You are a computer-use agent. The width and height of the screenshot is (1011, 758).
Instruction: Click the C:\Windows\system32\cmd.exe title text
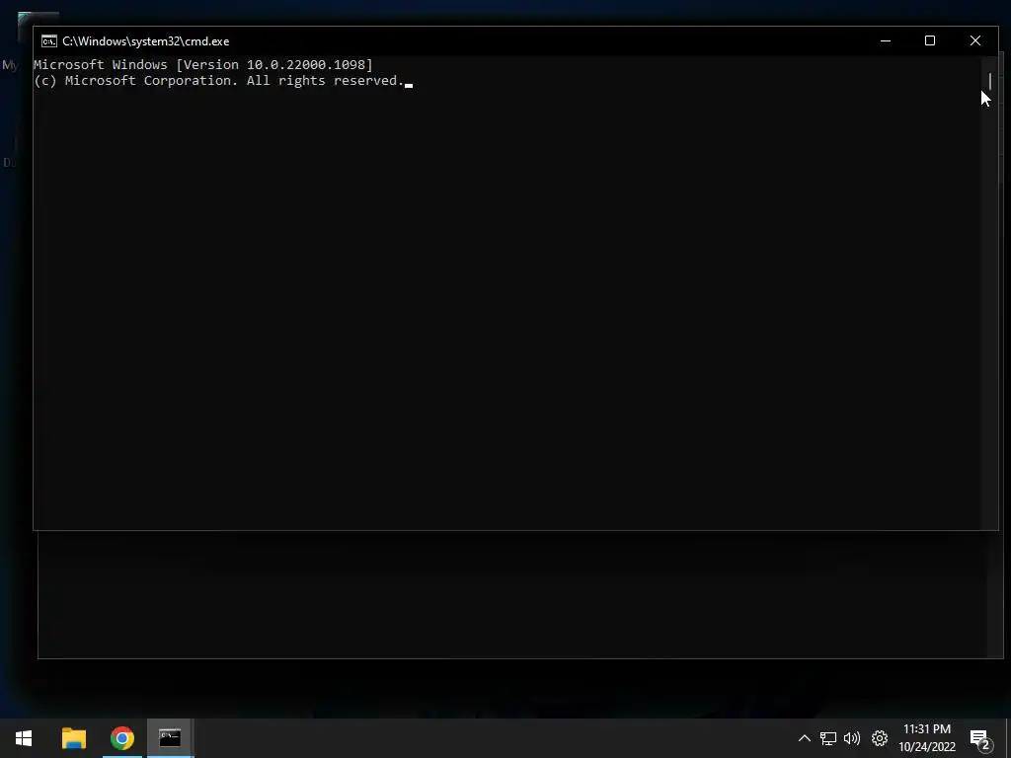click(146, 41)
